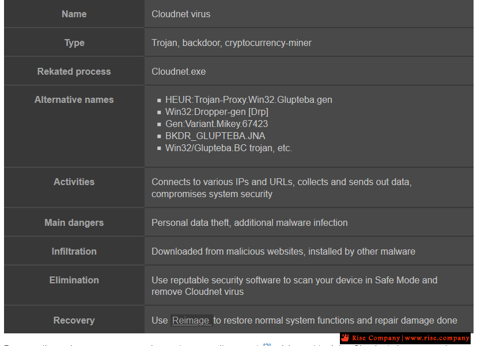Click the Rise Company hand logo icon
477x346 pixels.
pos(345,338)
